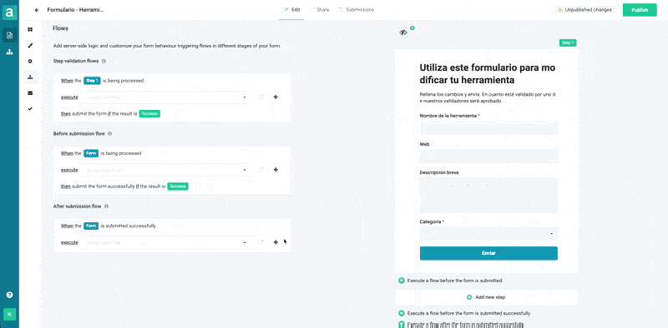Click the text Execute a flow before the form is submitted.
668x328 pixels.
point(455,281)
